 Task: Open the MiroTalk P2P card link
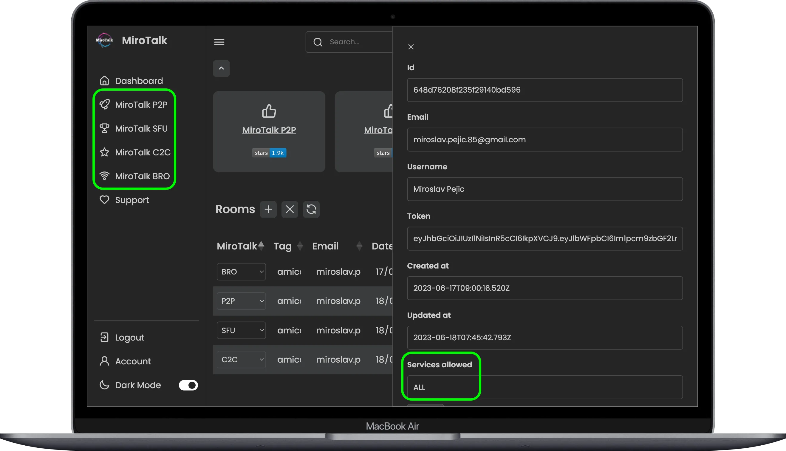click(x=269, y=130)
